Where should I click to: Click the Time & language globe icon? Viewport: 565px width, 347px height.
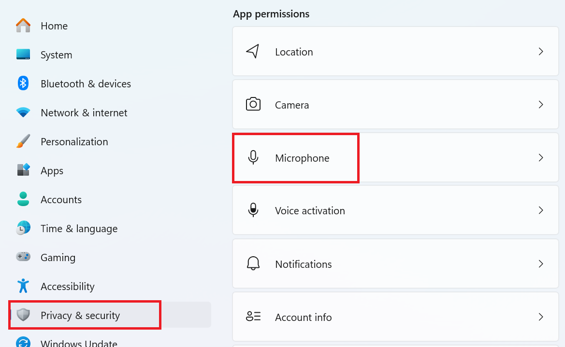point(23,228)
